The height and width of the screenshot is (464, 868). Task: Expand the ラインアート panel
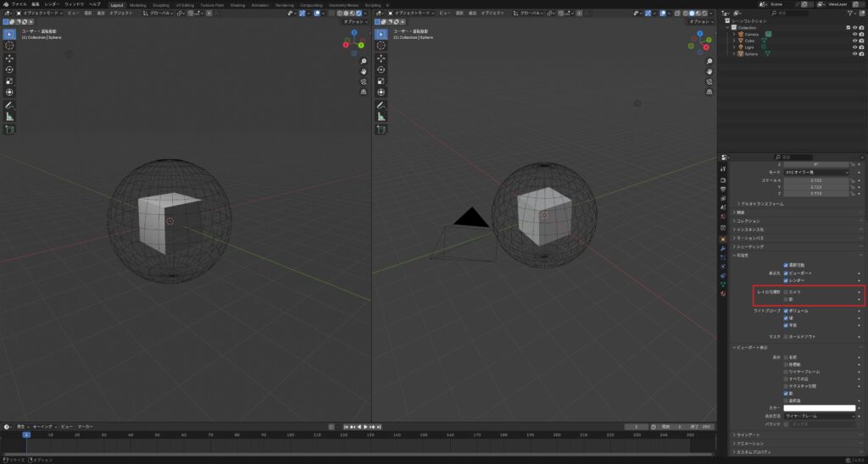[748, 435]
